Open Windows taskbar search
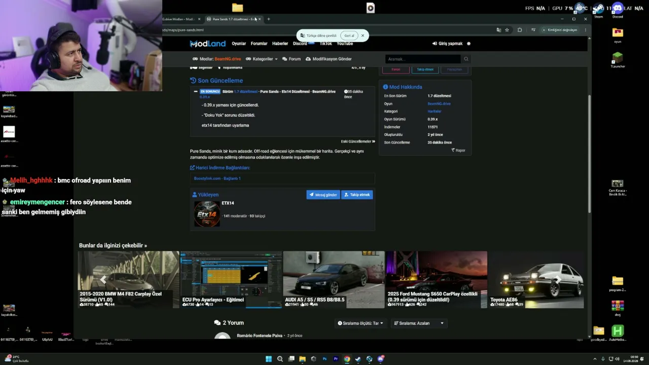Screen dimensions: 649x365 click(x=280, y=359)
